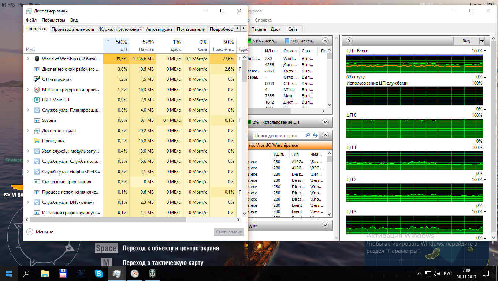This screenshot has height=281, width=498.
Task: Click the Диспетчер задач process row icon
Action: click(37, 131)
